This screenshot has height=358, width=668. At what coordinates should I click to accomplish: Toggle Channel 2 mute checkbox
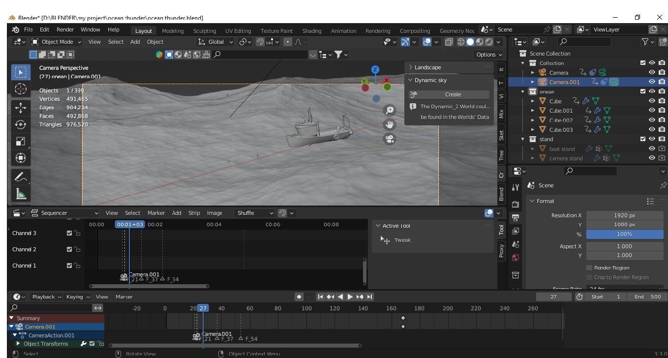(x=69, y=249)
